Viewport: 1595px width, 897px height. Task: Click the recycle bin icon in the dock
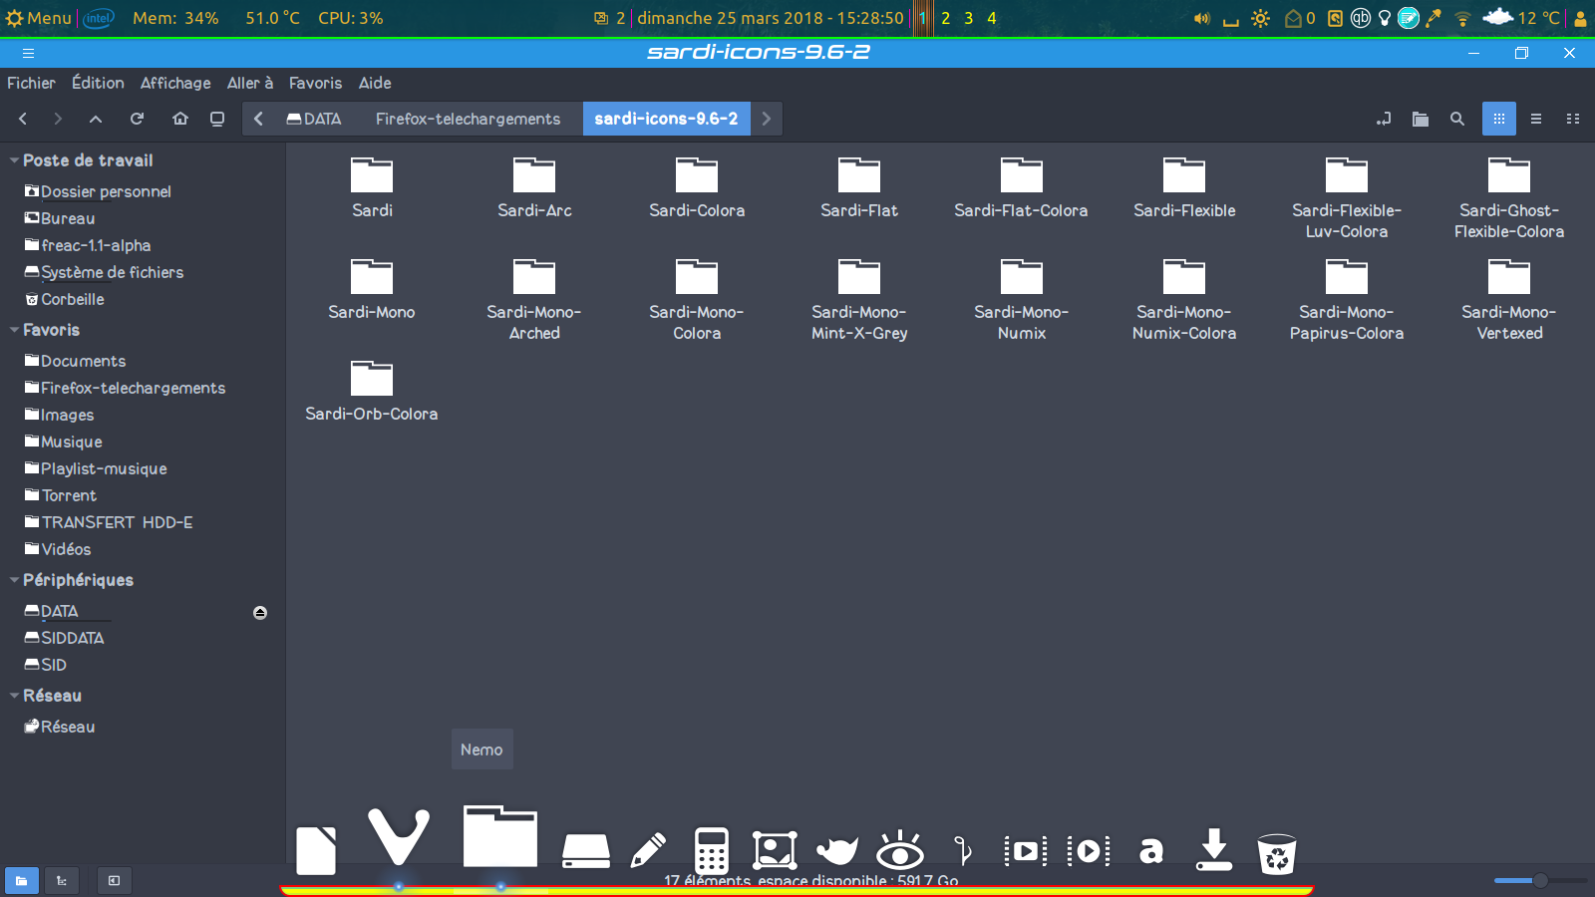[x=1276, y=853]
